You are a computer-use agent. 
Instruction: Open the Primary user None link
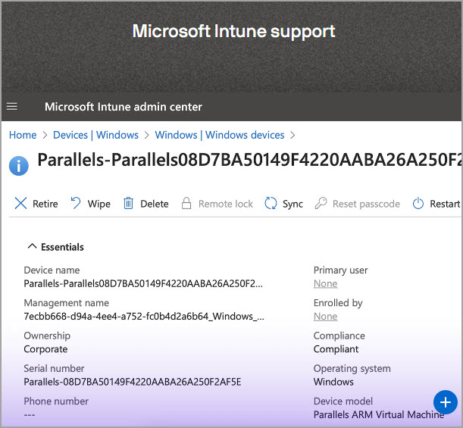click(325, 283)
